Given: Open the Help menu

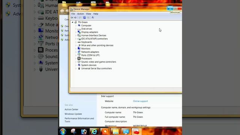Looking at the screenshot, I should coord(96,14).
